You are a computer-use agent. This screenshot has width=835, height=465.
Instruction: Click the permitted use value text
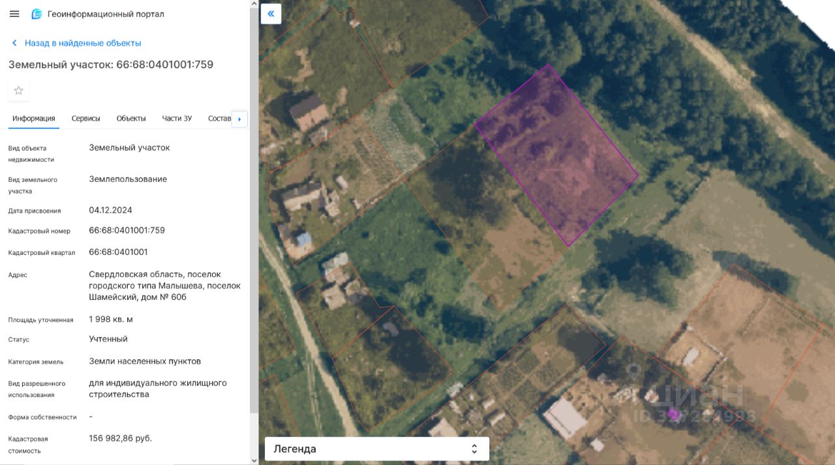[158, 389]
